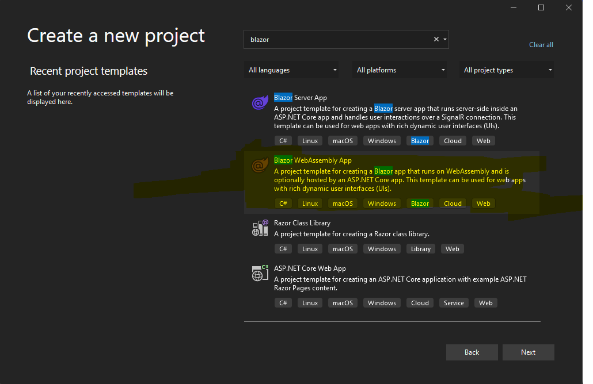The image size is (593, 384).
Task: Close the Create a new project window
Action: tap(569, 7)
